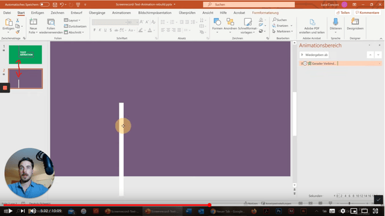The image size is (385, 216).
Task: Click the red video progress bar
Action: [x=106, y=205]
